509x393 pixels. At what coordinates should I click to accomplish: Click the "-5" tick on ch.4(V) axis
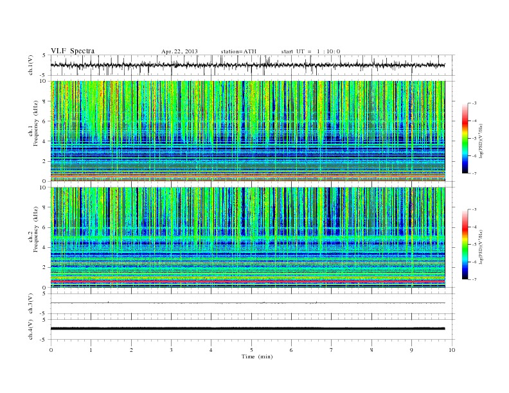pos(44,340)
